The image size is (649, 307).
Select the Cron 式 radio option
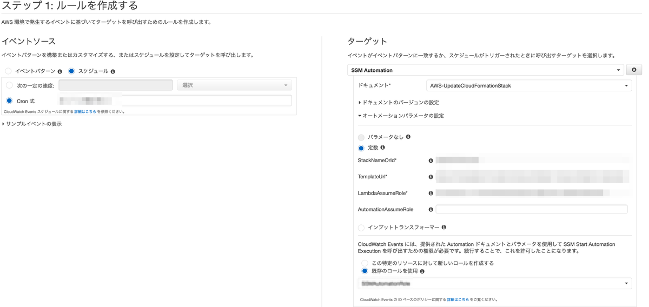pos(9,101)
